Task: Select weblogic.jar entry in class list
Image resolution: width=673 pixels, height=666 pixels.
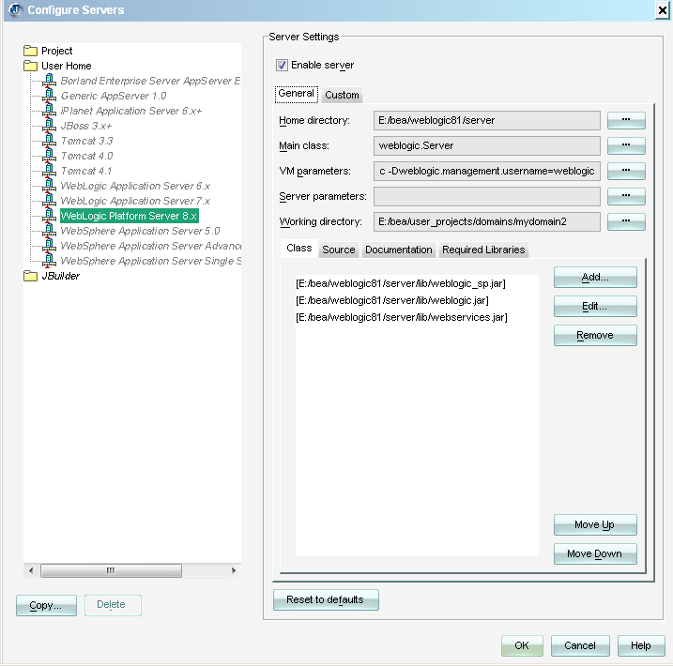Action: click(x=391, y=300)
